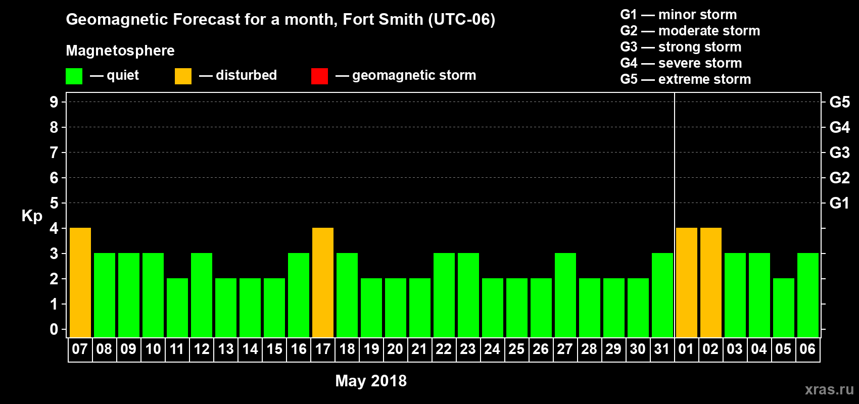Screen dimensions: 859x404
Task: Click the date label 23
Action: tap(468, 349)
